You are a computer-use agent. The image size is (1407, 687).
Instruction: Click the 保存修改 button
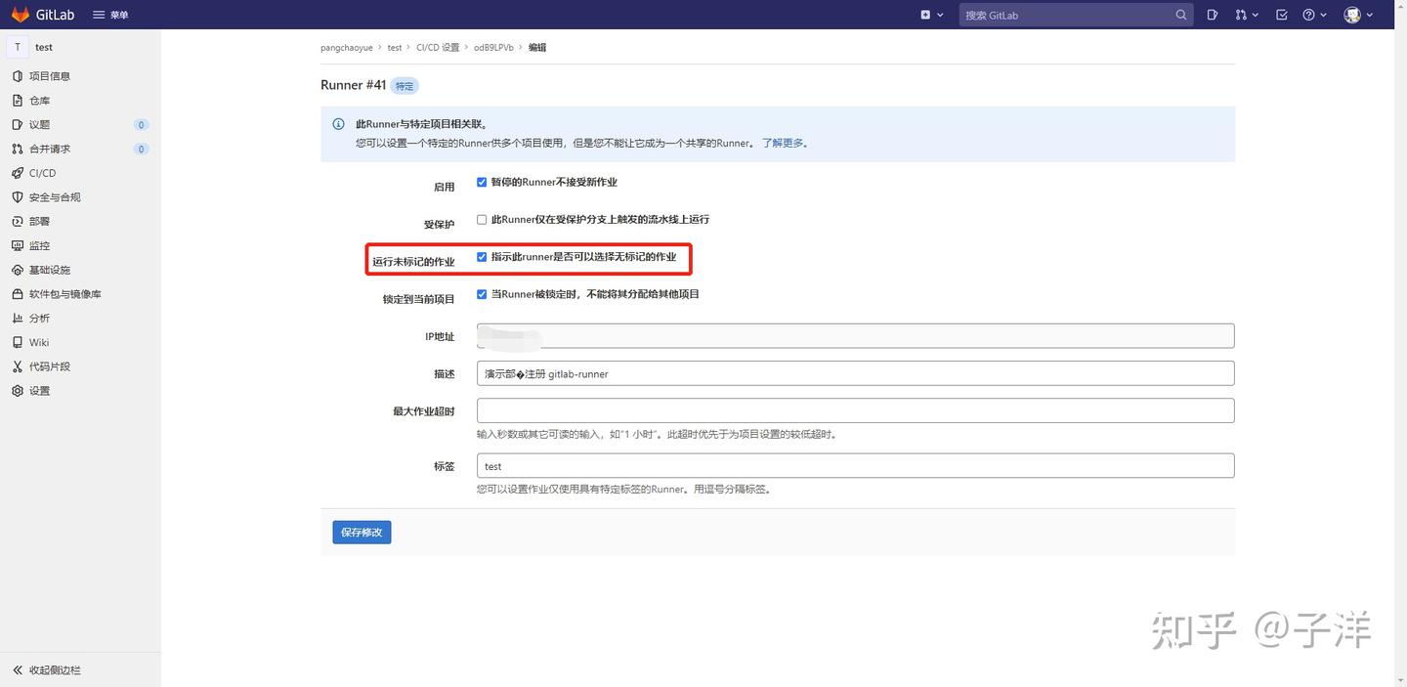361,532
